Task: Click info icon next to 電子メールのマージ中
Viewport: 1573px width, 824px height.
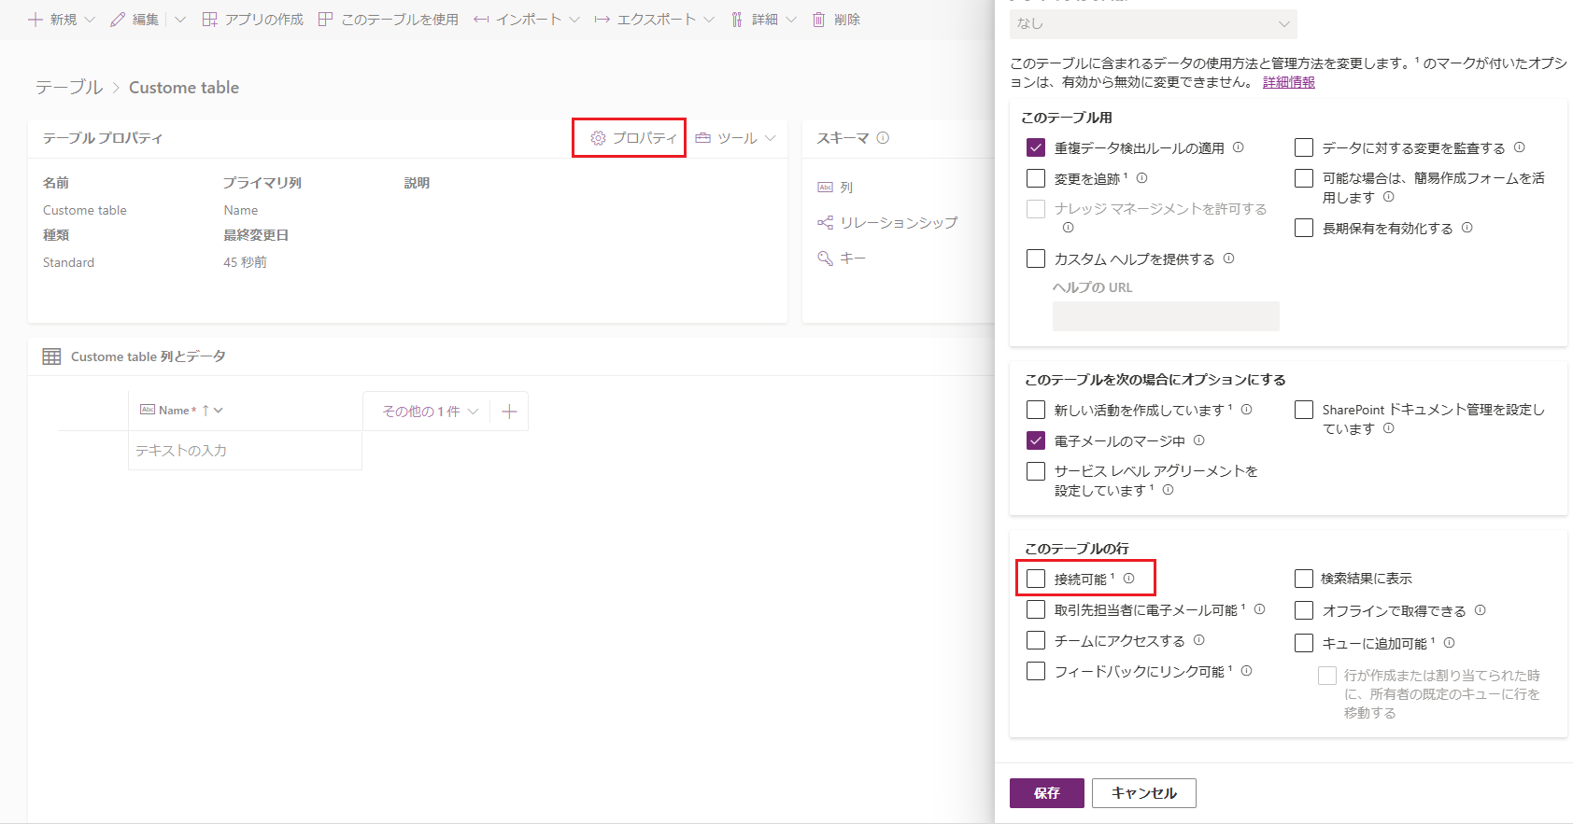Action: point(1198,440)
